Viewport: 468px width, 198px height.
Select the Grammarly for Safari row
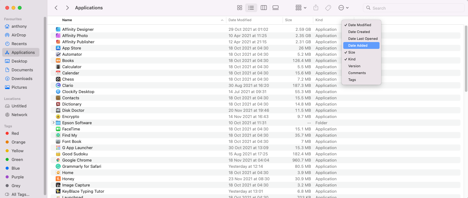click(x=255, y=166)
